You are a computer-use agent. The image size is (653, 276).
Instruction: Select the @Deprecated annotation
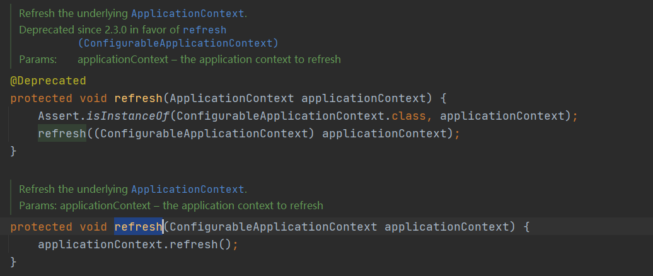[x=49, y=81]
